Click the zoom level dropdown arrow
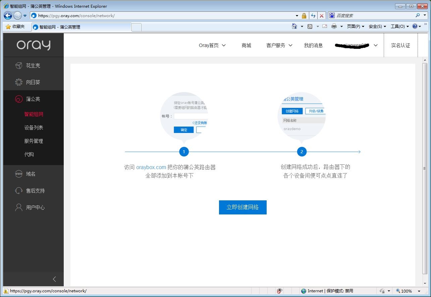The height and width of the screenshot is (297, 431). click(x=419, y=291)
